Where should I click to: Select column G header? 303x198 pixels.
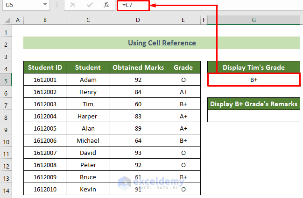(254, 20)
